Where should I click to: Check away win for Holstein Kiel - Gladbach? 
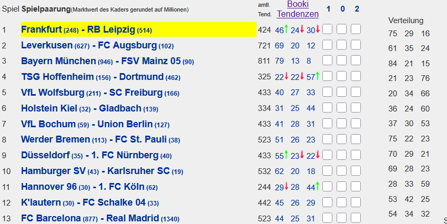(x=356, y=108)
